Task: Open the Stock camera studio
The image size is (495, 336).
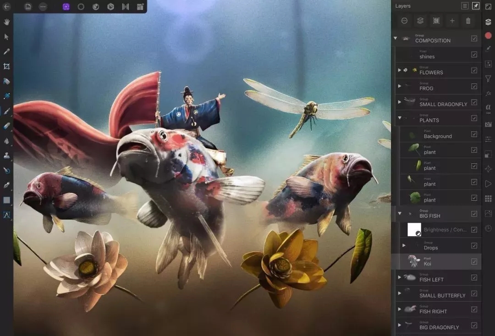Action: (x=488, y=124)
